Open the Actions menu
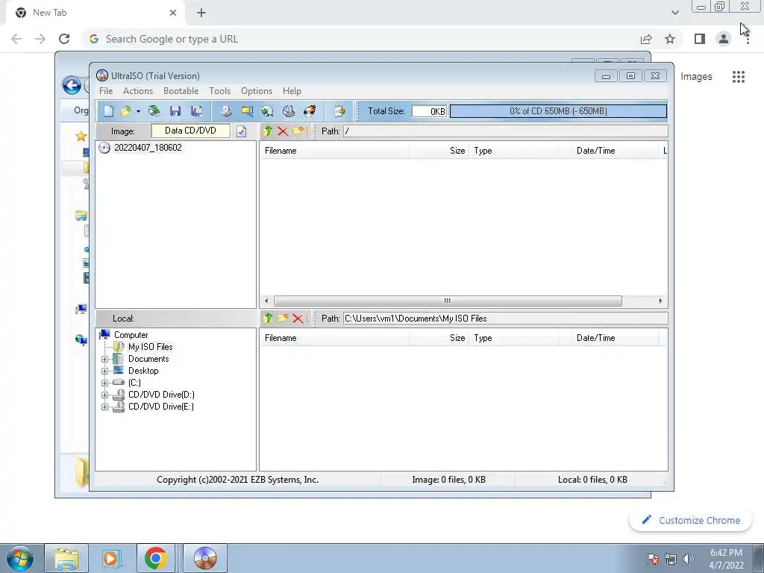The height and width of the screenshot is (573, 764). [x=138, y=91]
